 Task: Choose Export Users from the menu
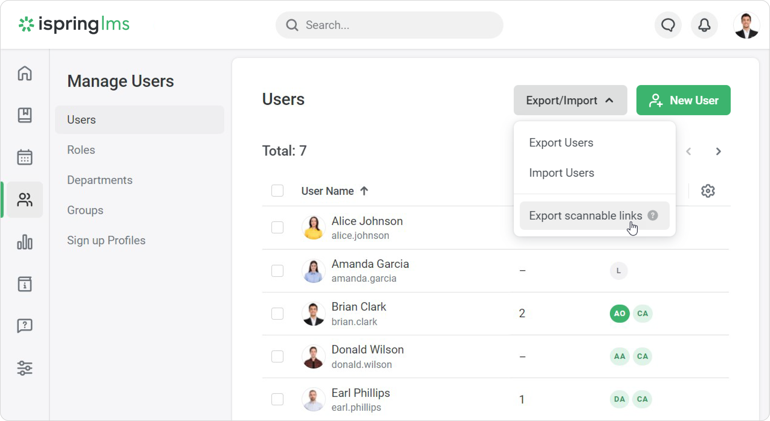(x=561, y=143)
